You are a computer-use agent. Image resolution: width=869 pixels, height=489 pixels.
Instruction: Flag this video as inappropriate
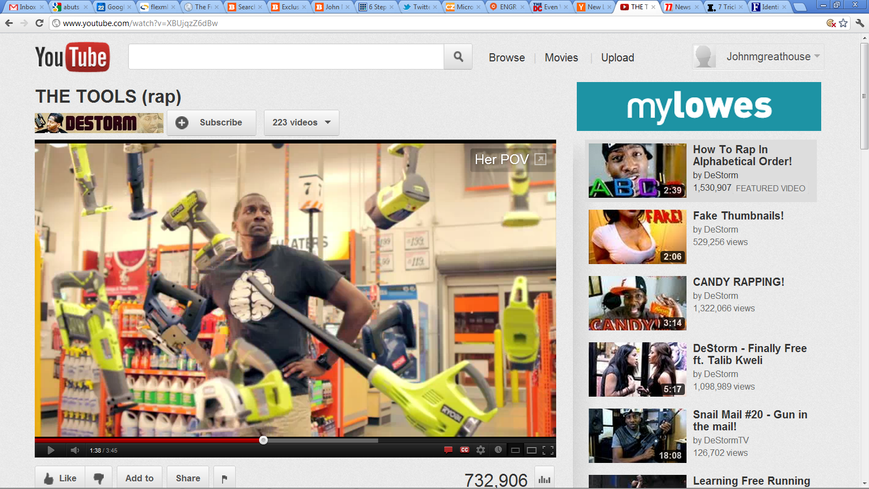pyautogui.click(x=224, y=478)
